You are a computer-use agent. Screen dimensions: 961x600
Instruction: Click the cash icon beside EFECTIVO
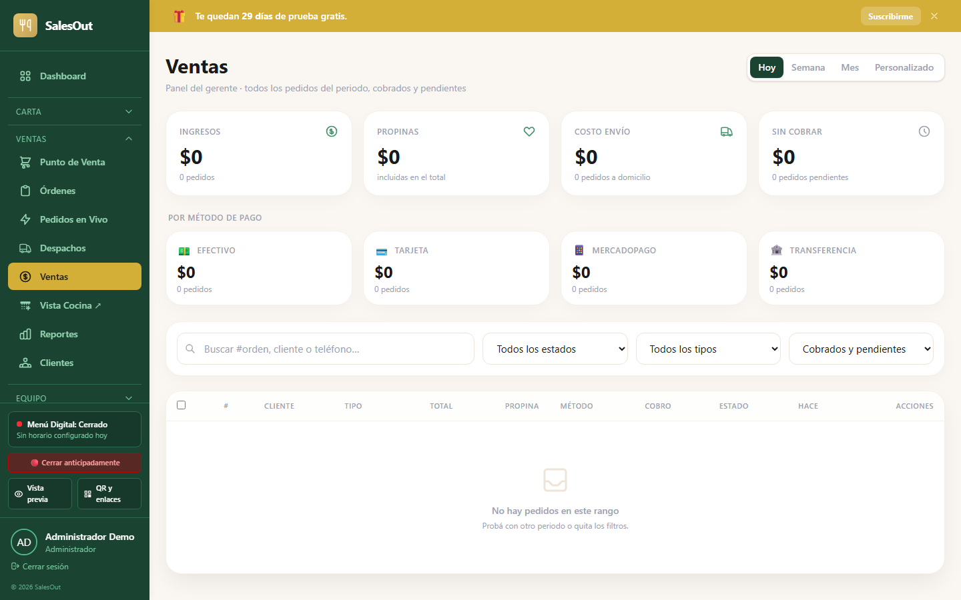pyautogui.click(x=184, y=251)
